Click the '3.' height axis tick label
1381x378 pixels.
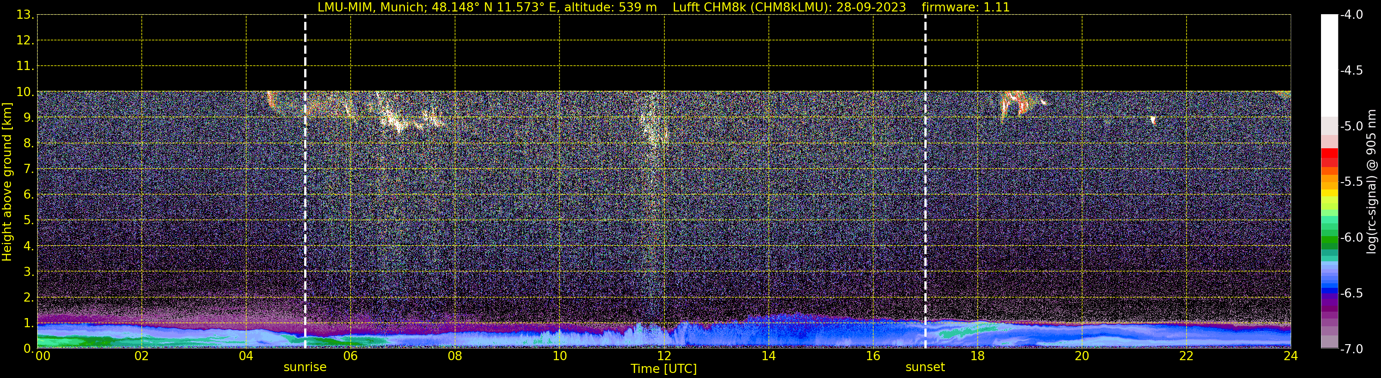pos(28,272)
